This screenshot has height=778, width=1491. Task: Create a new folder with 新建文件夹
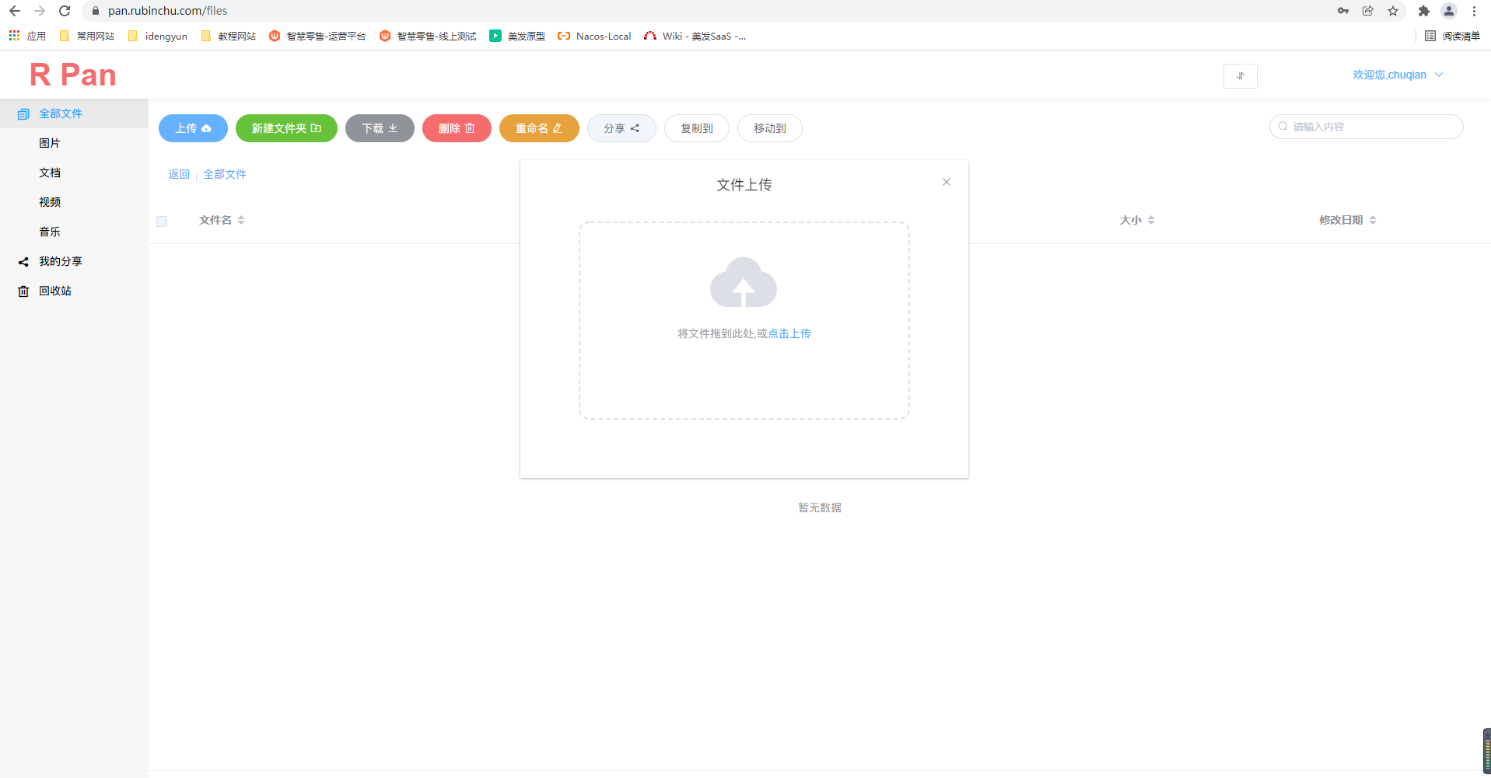pyautogui.click(x=286, y=128)
